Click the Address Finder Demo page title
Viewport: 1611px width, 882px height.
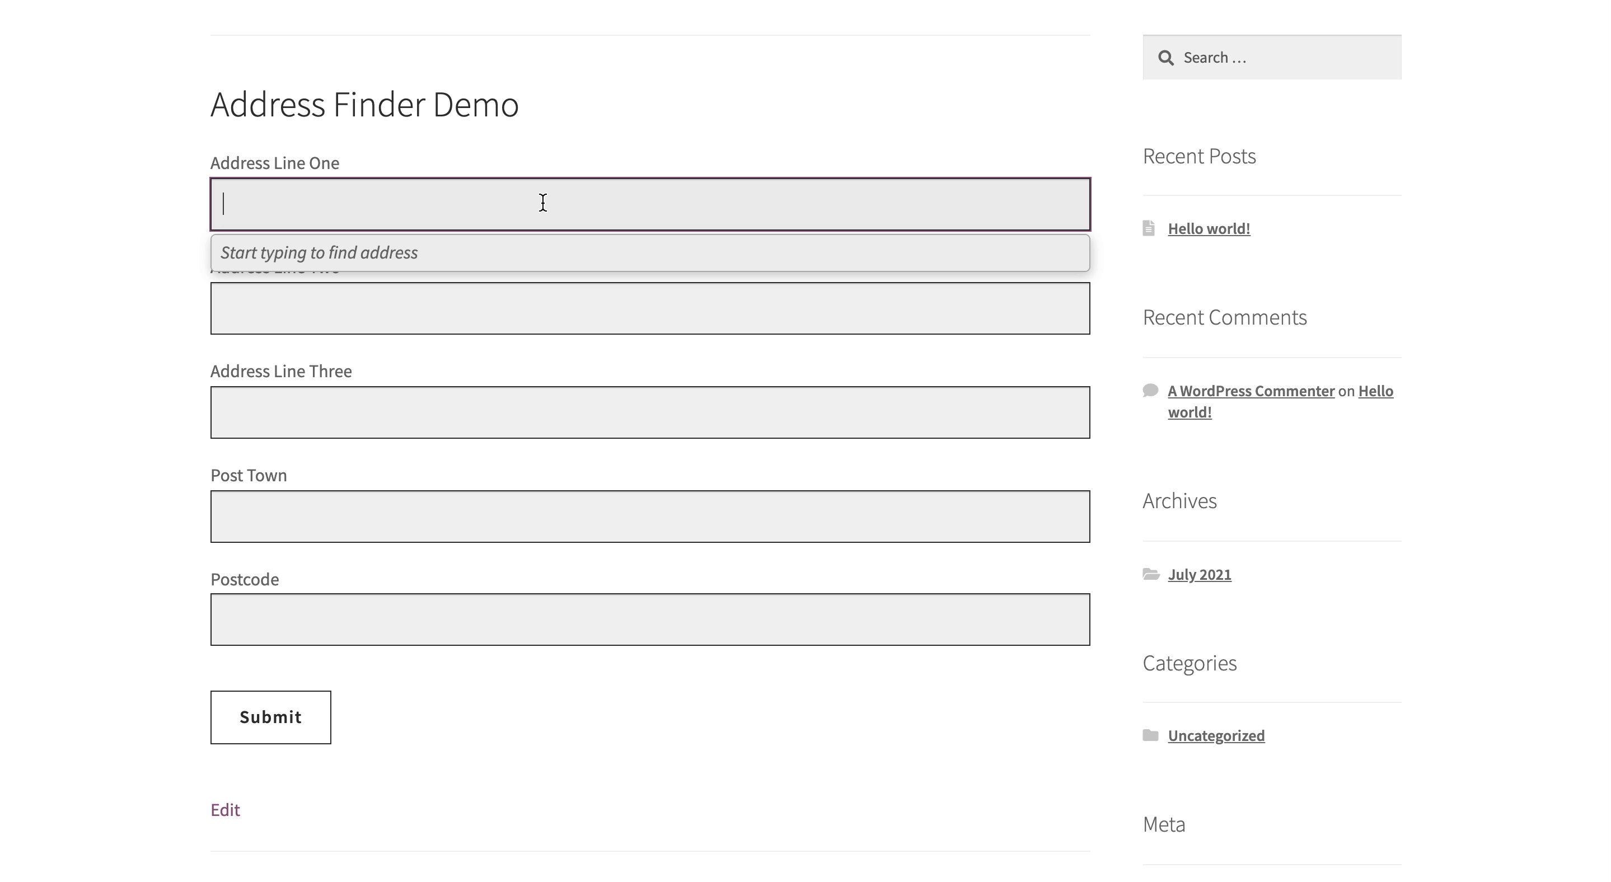tap(364, 104)
